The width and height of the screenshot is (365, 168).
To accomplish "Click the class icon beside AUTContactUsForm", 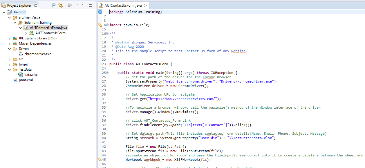I will coord(31,33).
